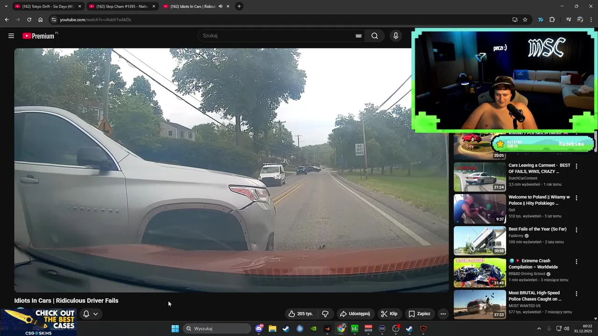The image size is (598, 336).
Task: Expand the tab search dropdown arrow
Action: coord(6,7)
